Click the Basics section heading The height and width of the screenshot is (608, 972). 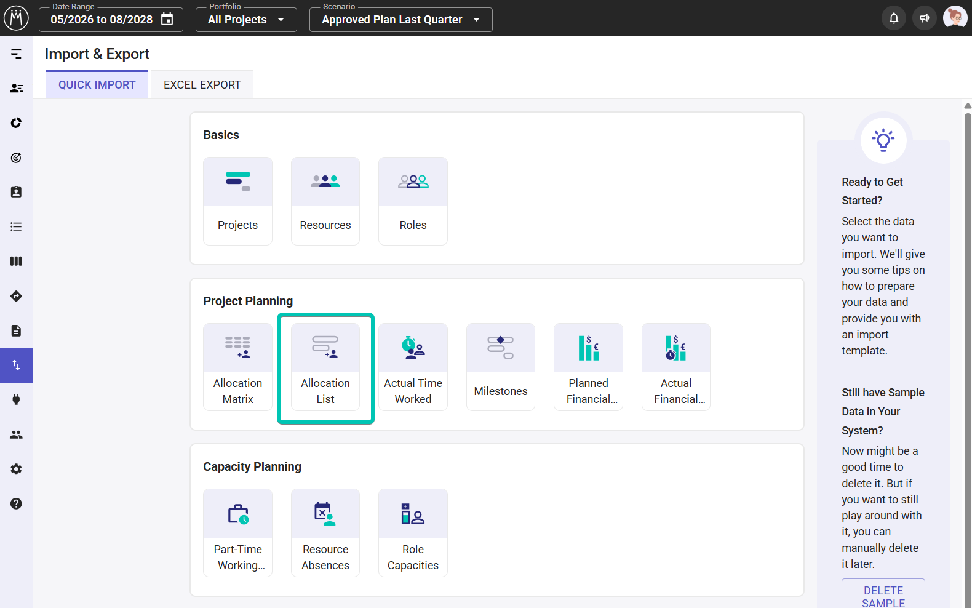point(221,135)
